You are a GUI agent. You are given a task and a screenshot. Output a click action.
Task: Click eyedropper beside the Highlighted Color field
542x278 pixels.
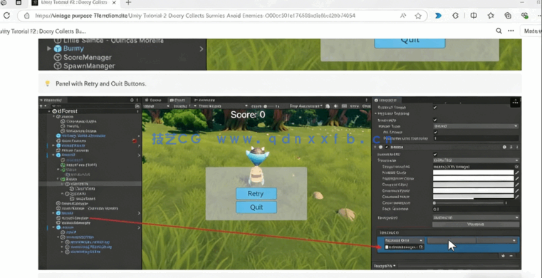point(517,179)
